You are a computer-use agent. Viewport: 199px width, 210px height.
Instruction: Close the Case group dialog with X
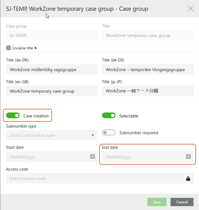190,9
